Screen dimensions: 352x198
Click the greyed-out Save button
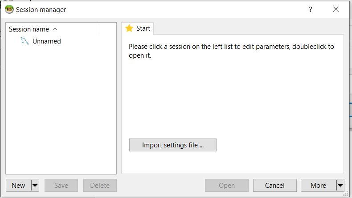61,186
